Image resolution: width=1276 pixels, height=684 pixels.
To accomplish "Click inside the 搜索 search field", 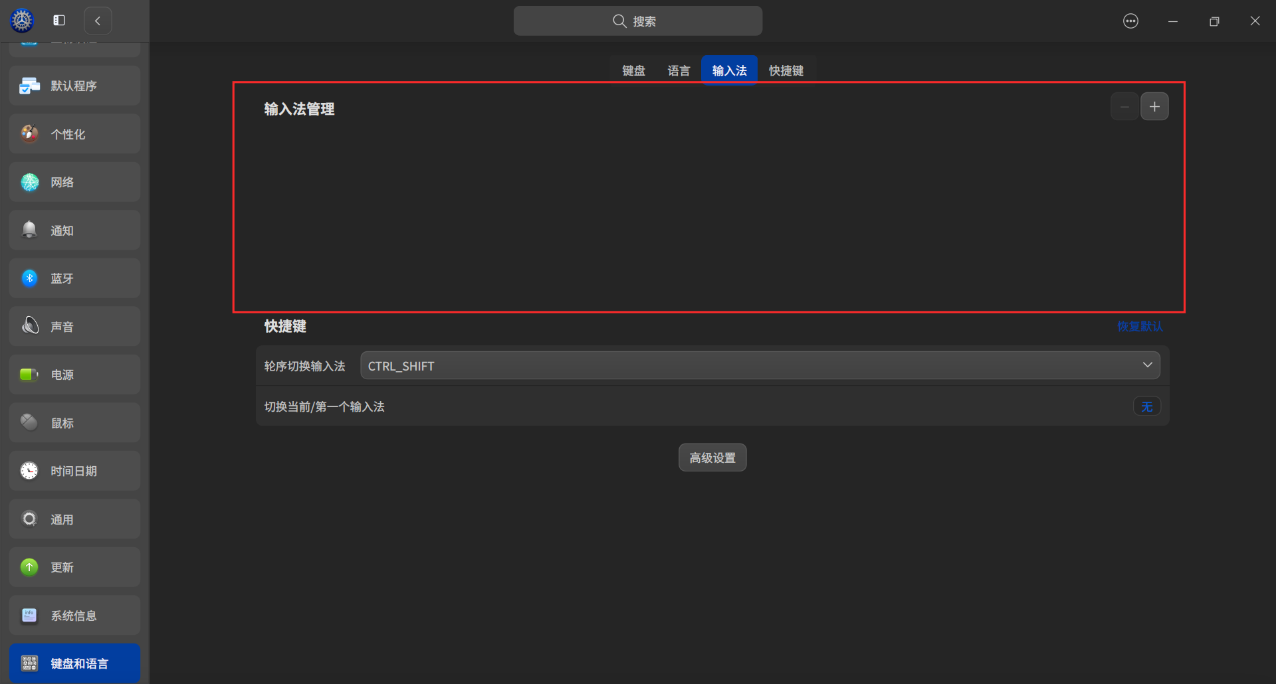I will 637,21.
